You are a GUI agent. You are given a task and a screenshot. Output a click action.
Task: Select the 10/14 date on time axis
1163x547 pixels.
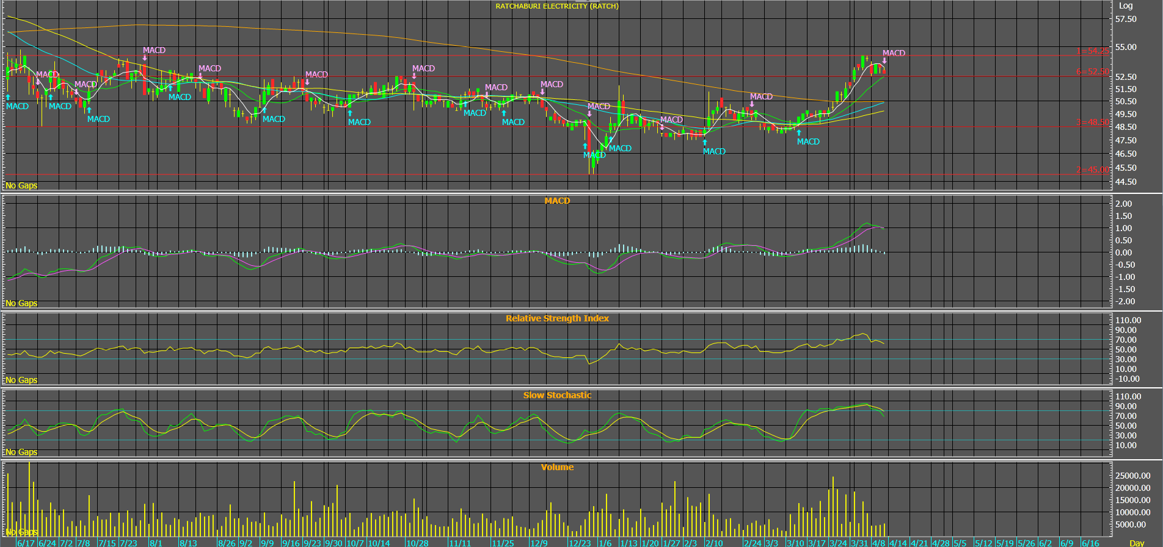379,543
